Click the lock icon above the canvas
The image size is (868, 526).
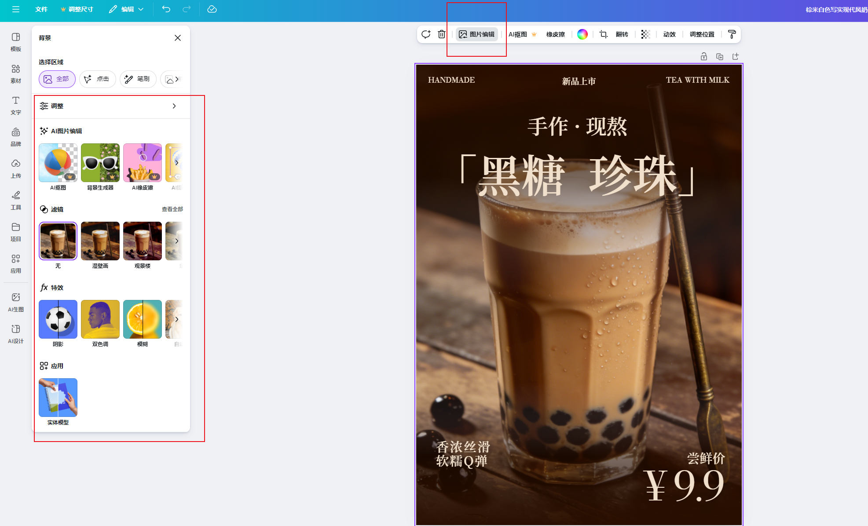tap(704, 56)
